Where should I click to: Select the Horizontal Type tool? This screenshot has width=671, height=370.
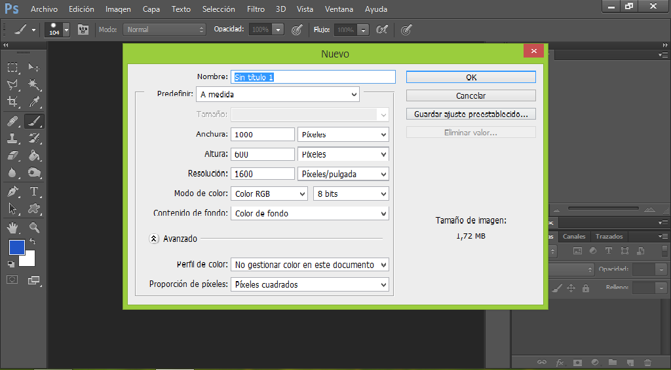[34, 192]
